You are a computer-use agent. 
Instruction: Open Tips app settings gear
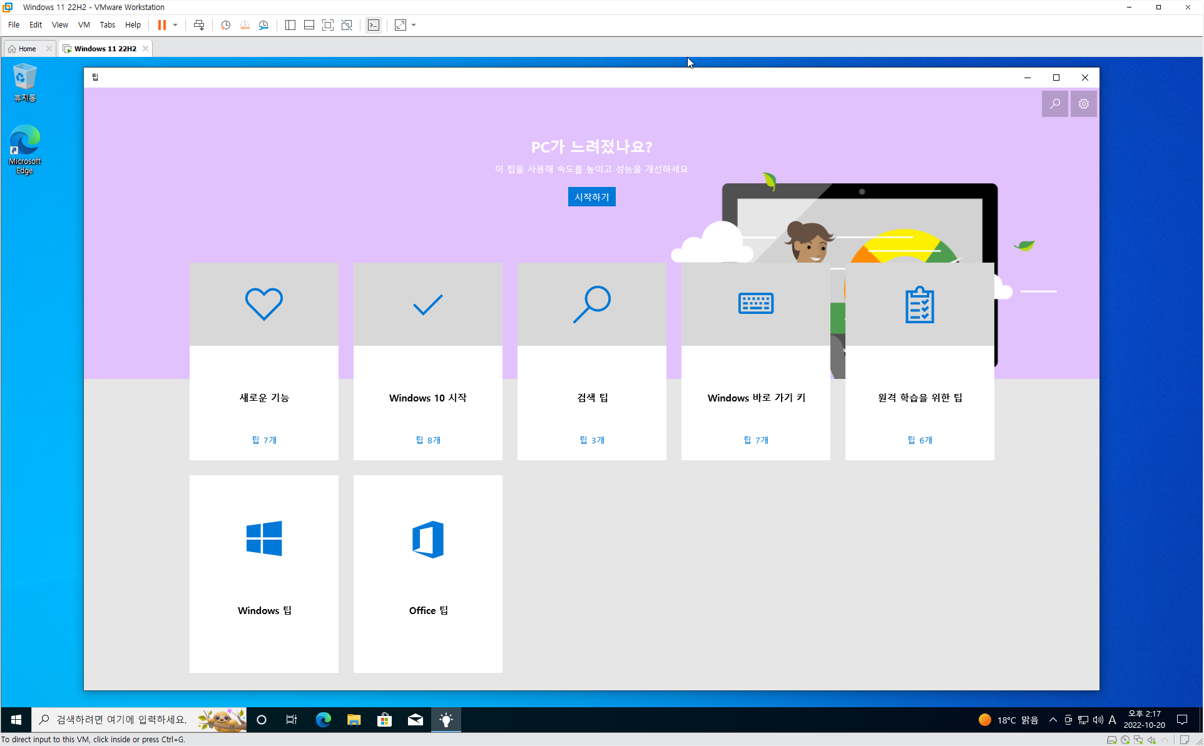(1084, 104)
